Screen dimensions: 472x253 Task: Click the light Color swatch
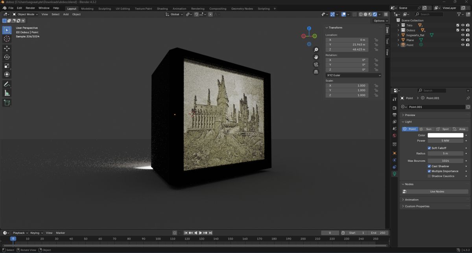pyautogui.click(x=446, y=135)
